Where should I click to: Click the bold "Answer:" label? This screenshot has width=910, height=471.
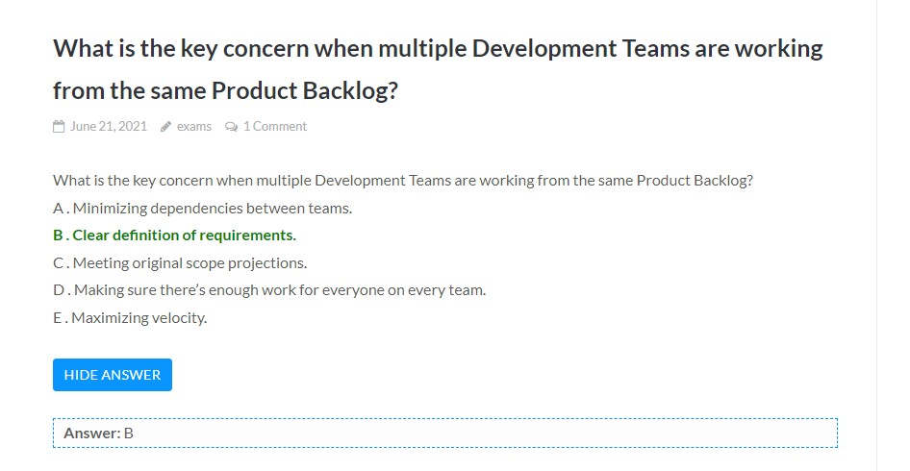tap(92, 433)
